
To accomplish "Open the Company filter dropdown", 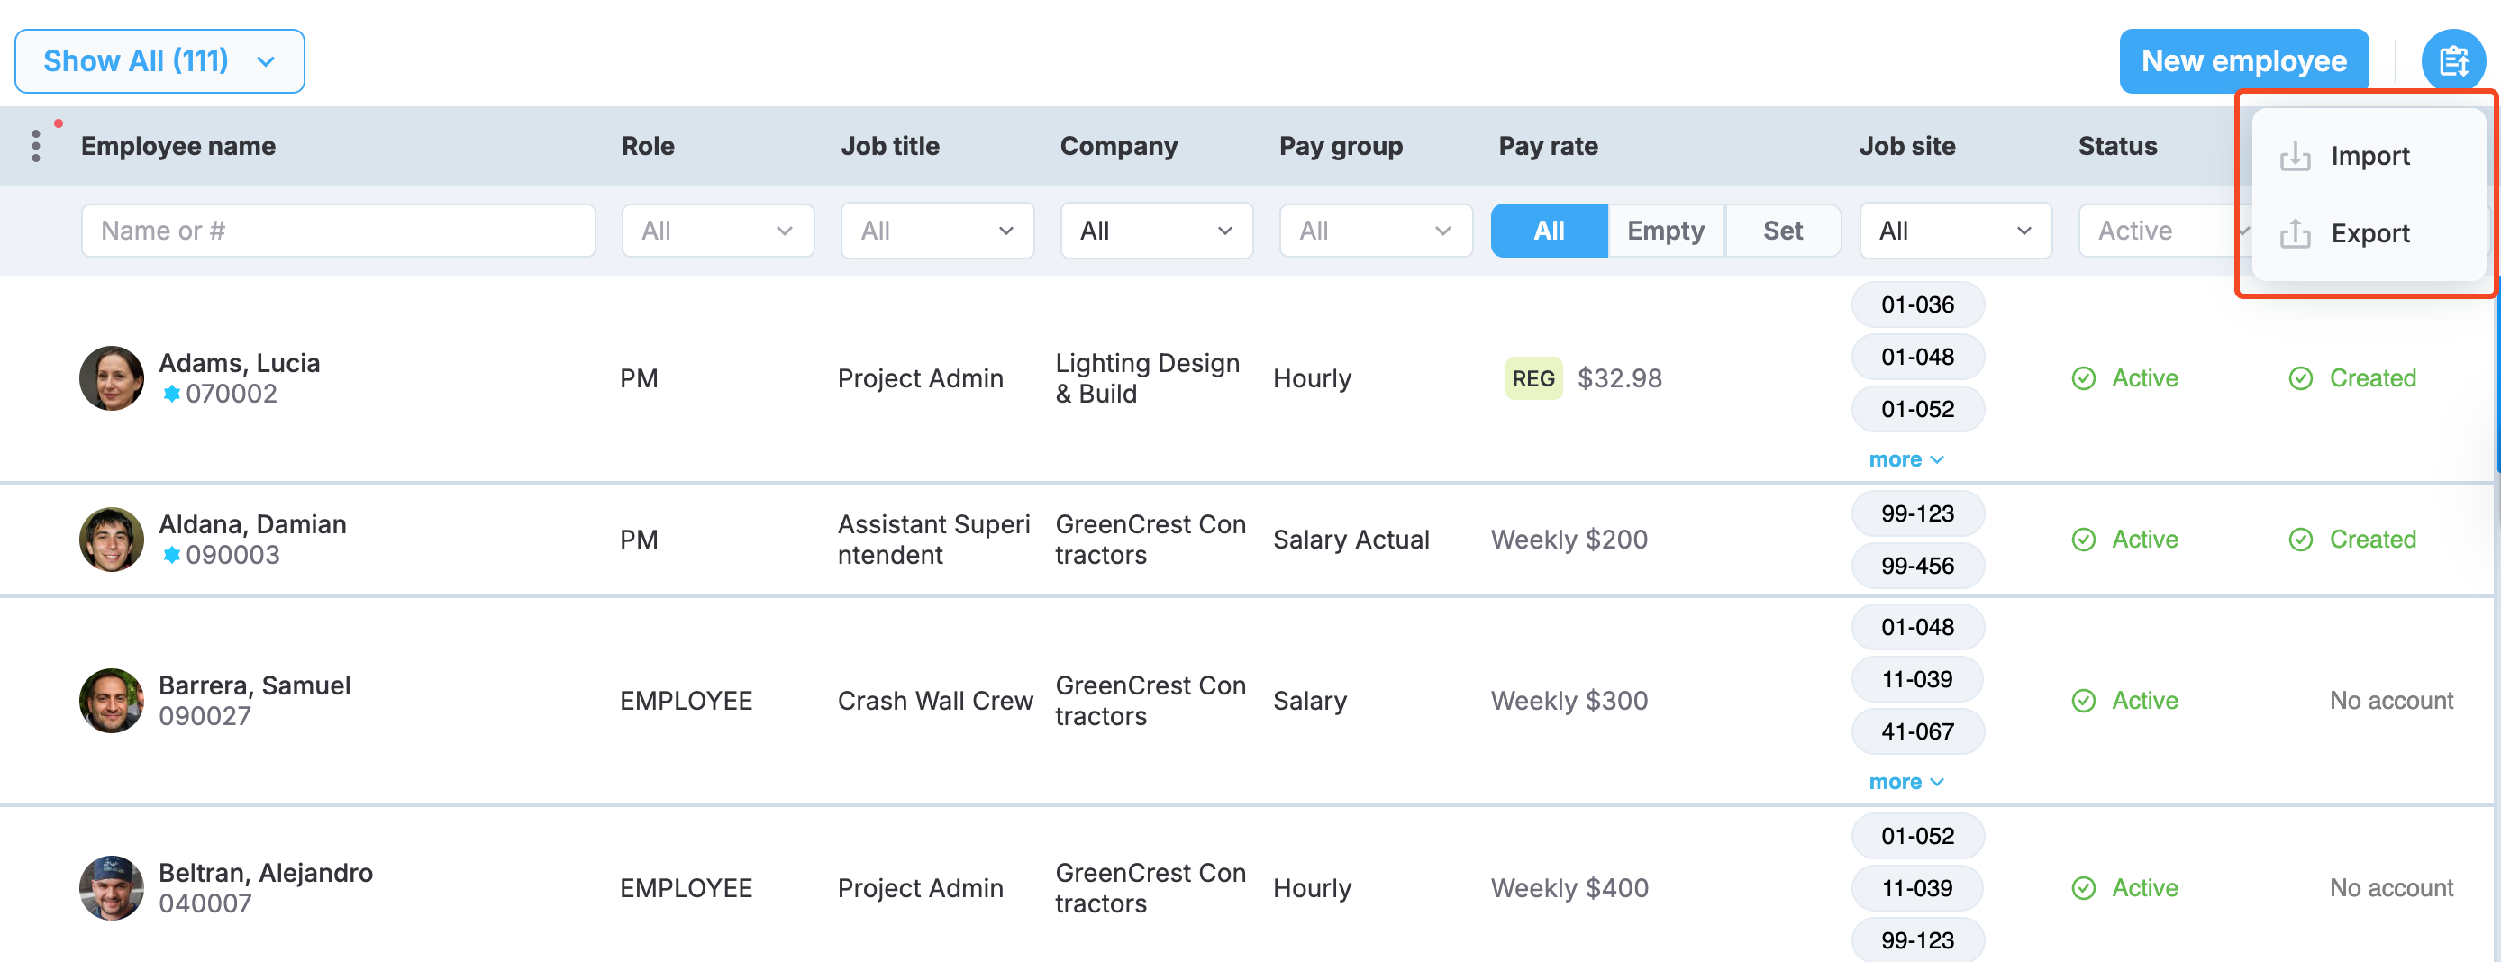I will click(x=1156, y=230).
